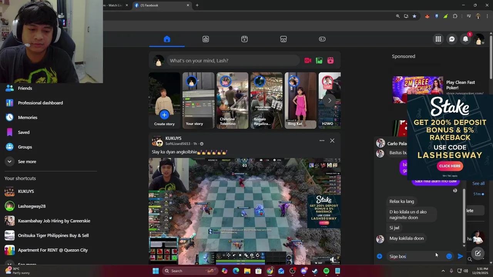Click Chrome zoom magnifier icon
This screenshot has width=493, height=277.
point(398,16)
